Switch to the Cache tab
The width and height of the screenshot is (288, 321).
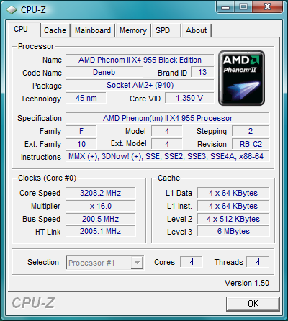click(x=55, y=30)
